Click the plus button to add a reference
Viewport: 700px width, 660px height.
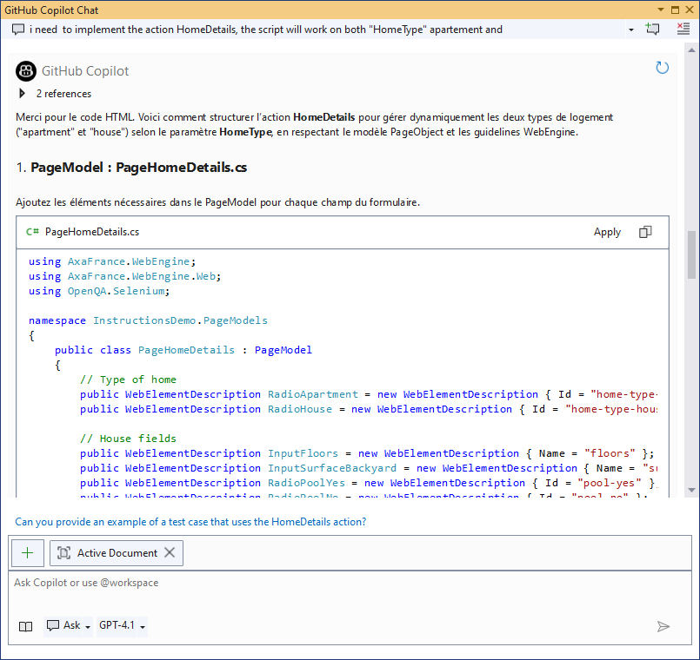(28, 552)
